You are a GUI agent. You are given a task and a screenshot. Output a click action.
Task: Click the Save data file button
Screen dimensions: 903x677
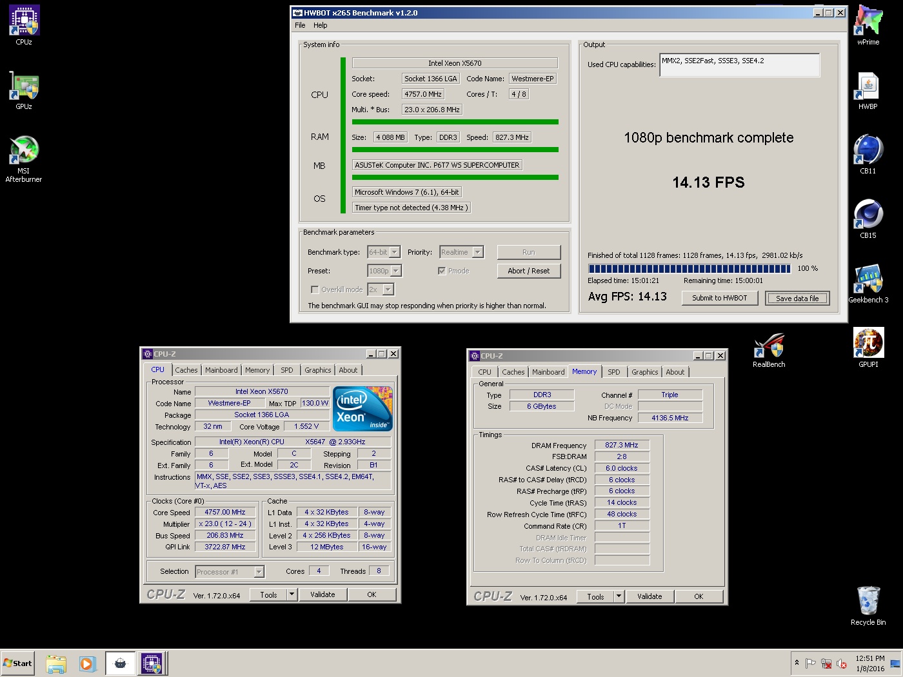(x=797, y=298)
